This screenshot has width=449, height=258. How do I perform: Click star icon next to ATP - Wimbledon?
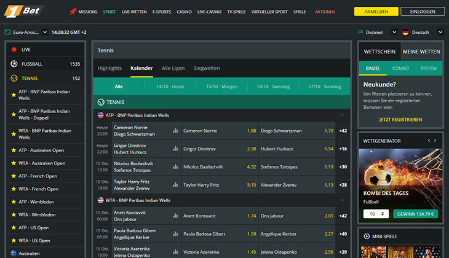[x=14, y=201]
